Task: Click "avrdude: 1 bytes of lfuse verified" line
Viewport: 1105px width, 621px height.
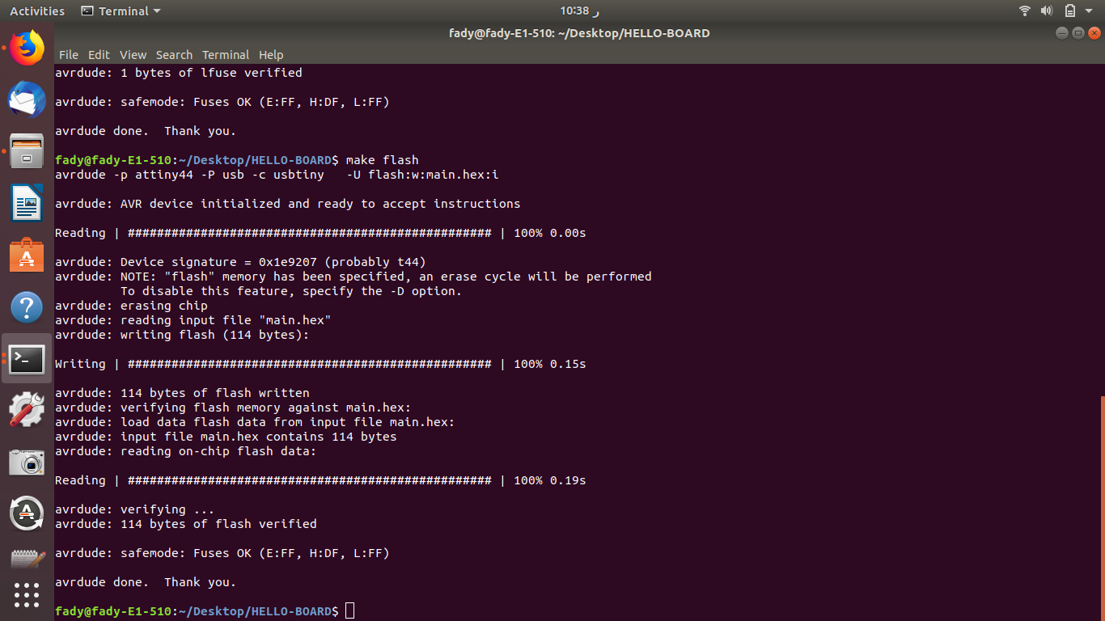Action: (179, 73)
